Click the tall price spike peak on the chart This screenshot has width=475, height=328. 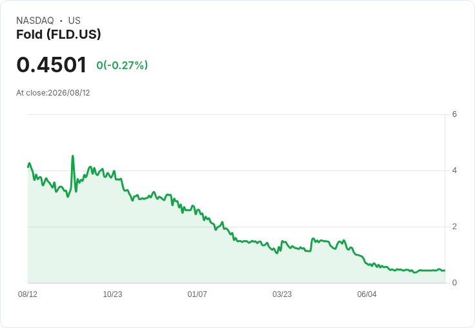coord(73,156)
